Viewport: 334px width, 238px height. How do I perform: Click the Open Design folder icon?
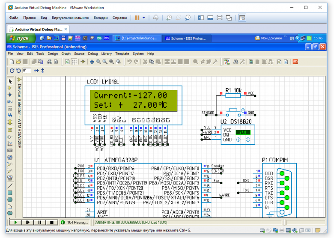click(x=18, y=62)
